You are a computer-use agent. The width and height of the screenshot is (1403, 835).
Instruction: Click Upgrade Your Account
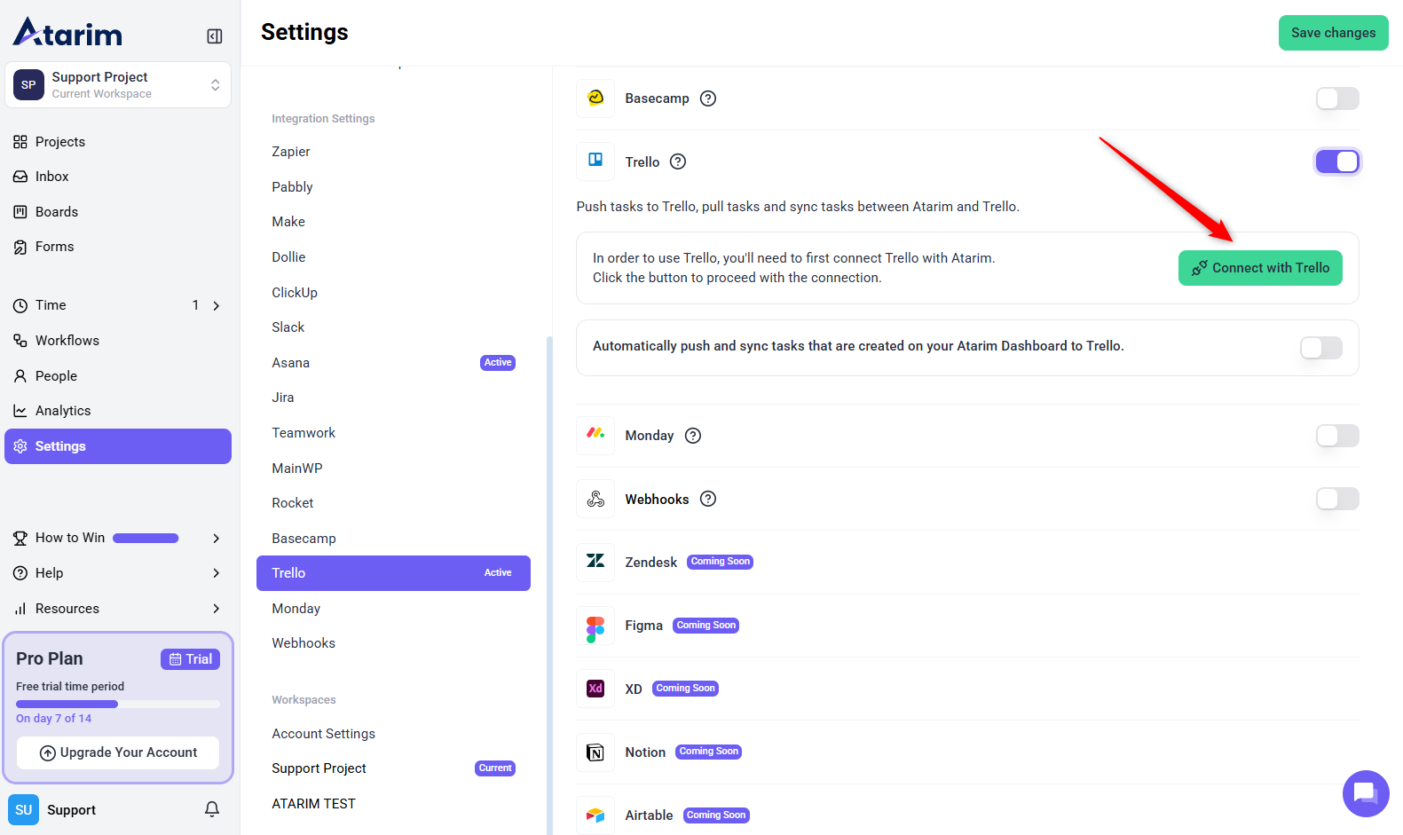118,752
